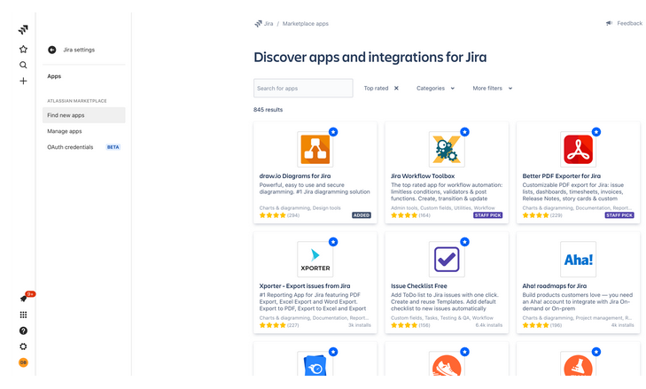This screenshot has width=646, height=389.
Task: Open the Jira logo home icon
Action: pos(23,29)
